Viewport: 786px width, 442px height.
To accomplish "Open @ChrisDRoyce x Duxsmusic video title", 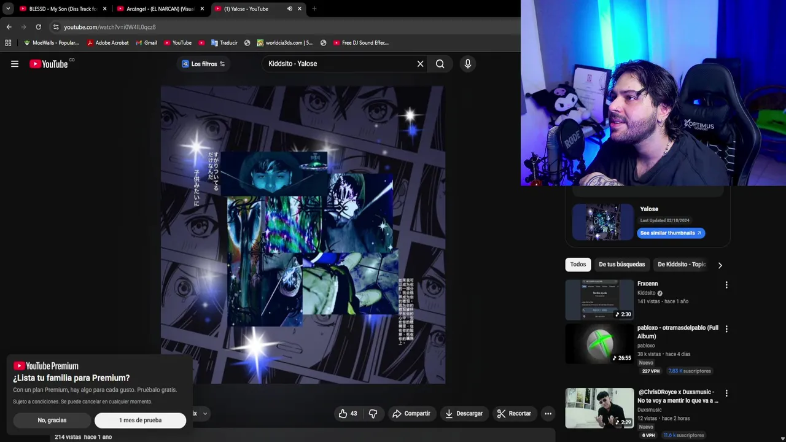I will point(678,396).
